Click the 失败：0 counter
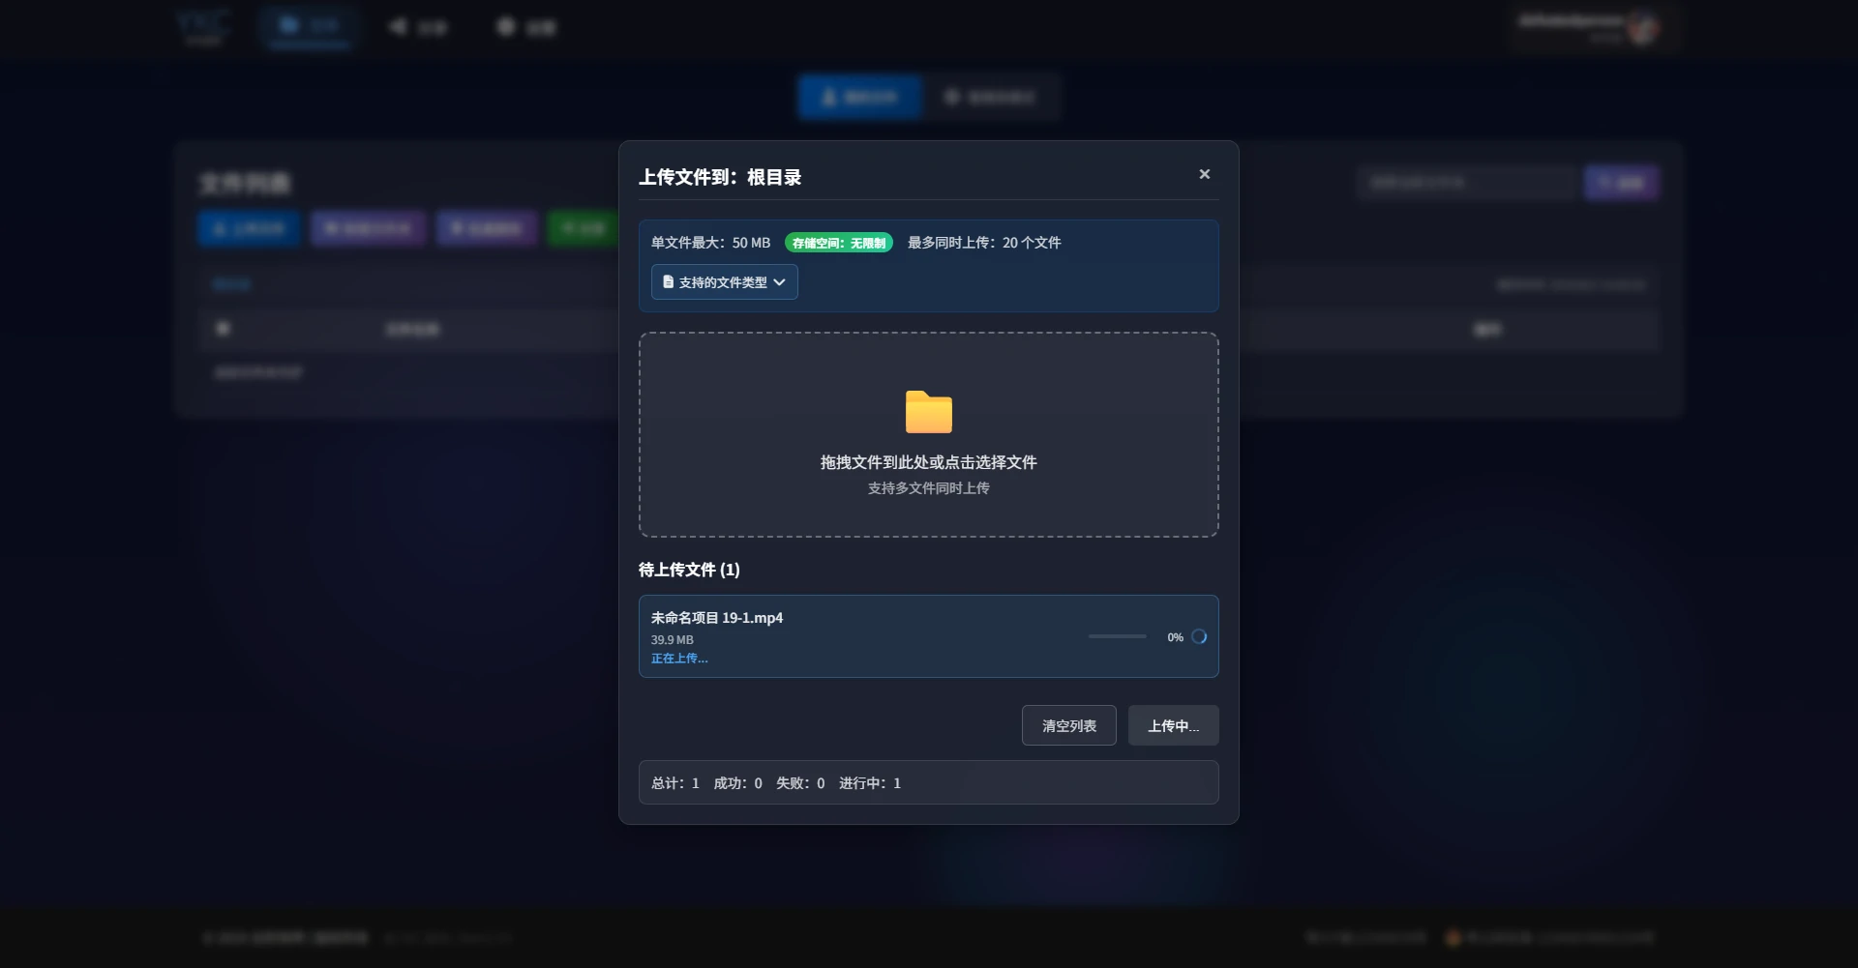The image size is (1858, 968). point(800,783)
